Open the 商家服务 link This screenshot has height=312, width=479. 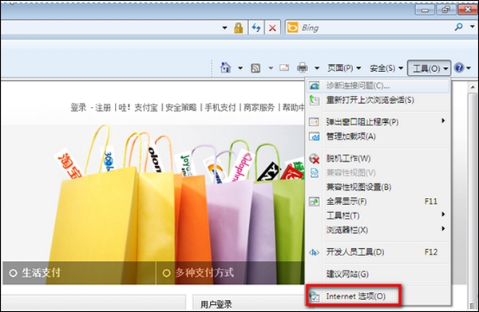(x=259, y=108)
